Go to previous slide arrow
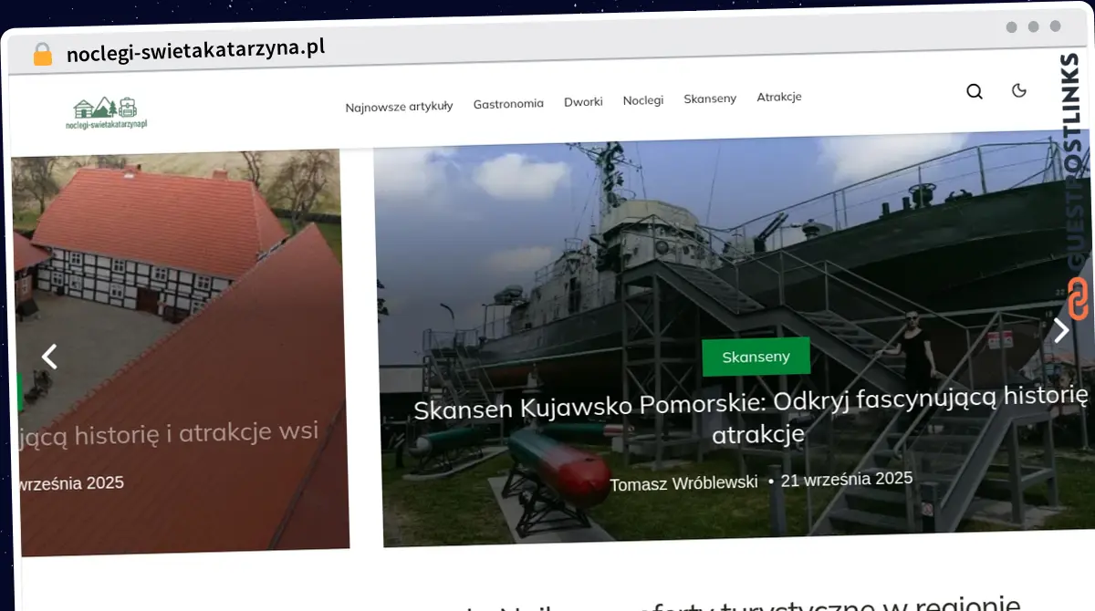Screen dimensions: 1095x611 pos(49,356)
